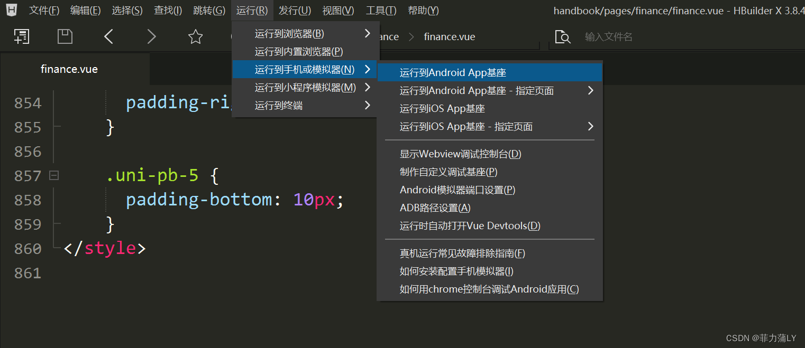Open the 文件(F) menu
Viewport: 805px width, 348px height.
44,10
